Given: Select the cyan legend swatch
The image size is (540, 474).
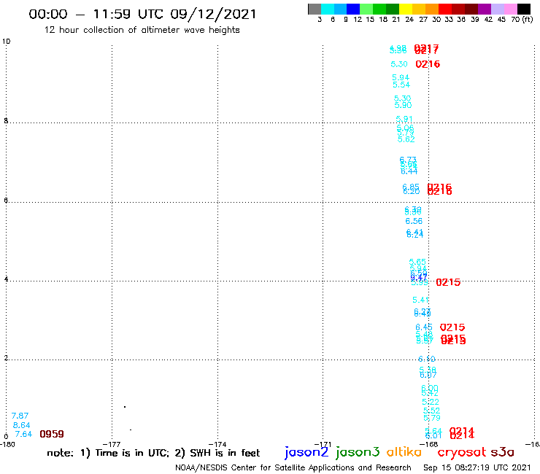Looking at the screenshot, I should [x=328, y=9].
